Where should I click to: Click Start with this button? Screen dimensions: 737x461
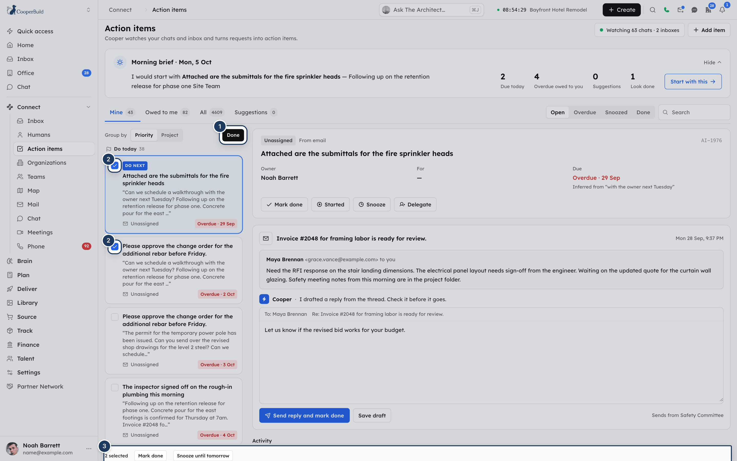point(693,81)
